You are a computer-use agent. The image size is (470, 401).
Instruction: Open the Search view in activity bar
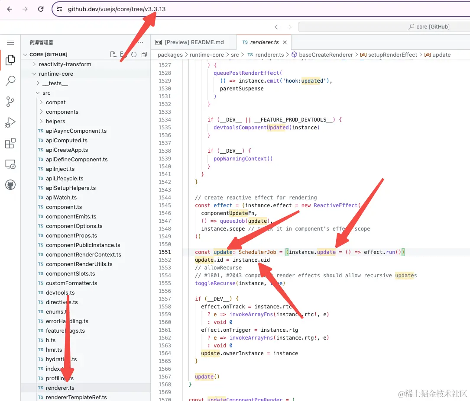pyautogui.click(x=10, y=81)
